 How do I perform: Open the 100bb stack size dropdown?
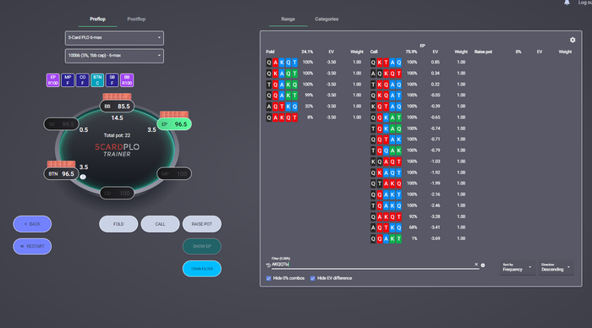coord(114,56)
